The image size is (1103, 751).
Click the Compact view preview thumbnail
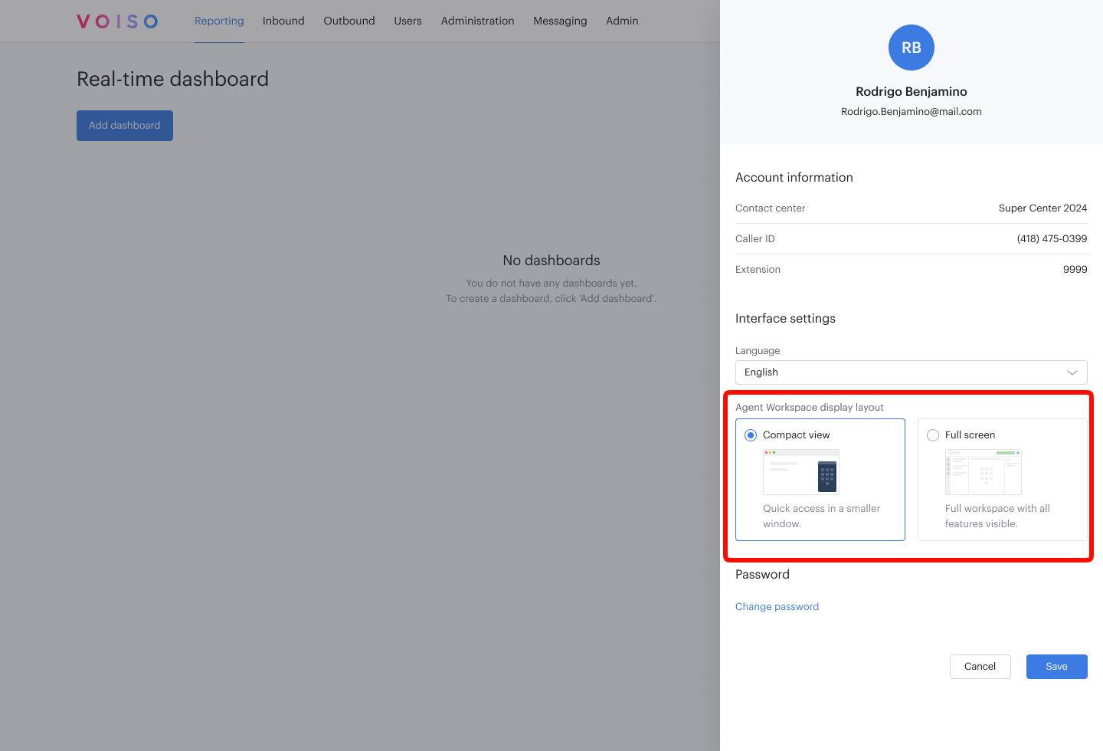(x=801, y=472)
